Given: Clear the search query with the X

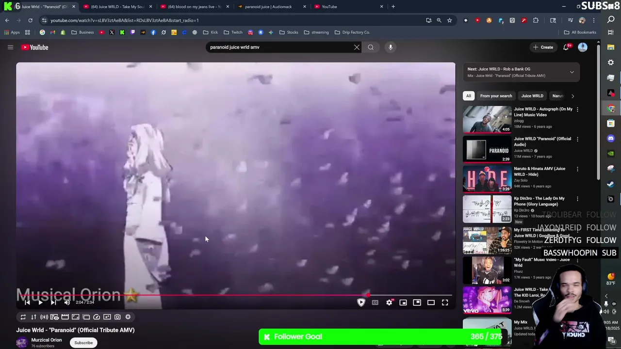Looking at the screenshot, I should (x=357, y=47).
